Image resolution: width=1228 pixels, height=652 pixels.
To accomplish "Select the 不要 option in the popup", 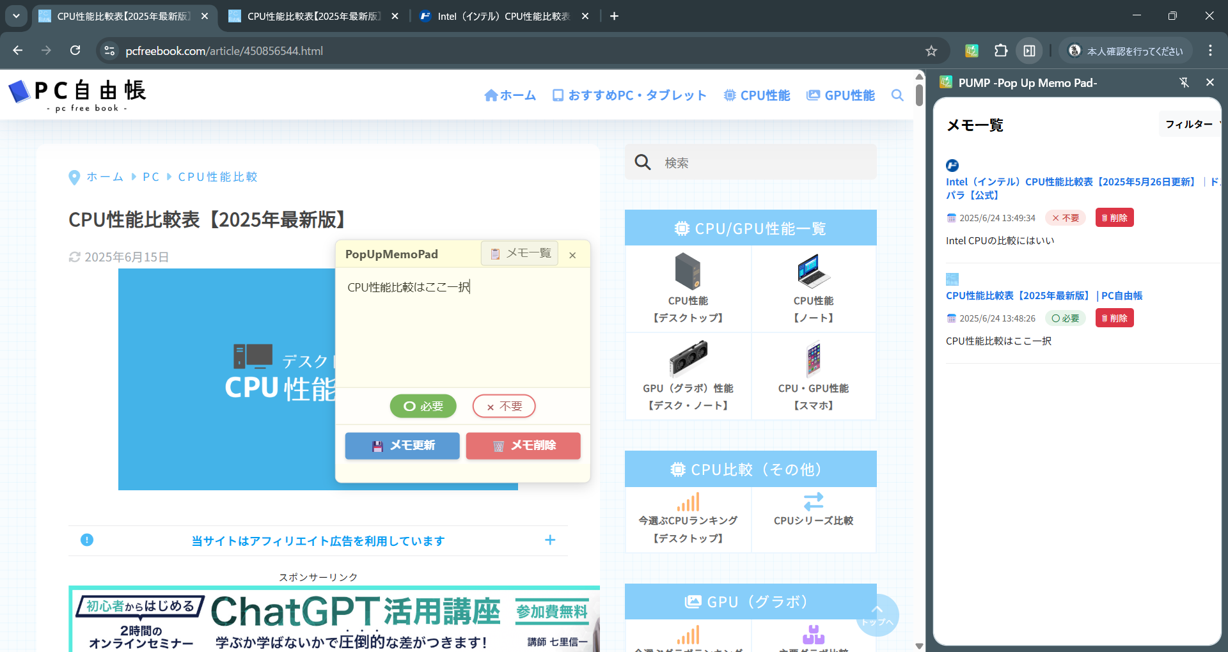I will click(504, 406).
